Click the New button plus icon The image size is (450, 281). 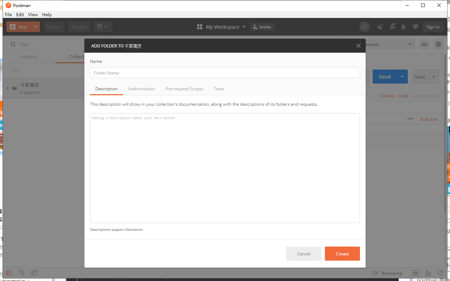point(13,27)
